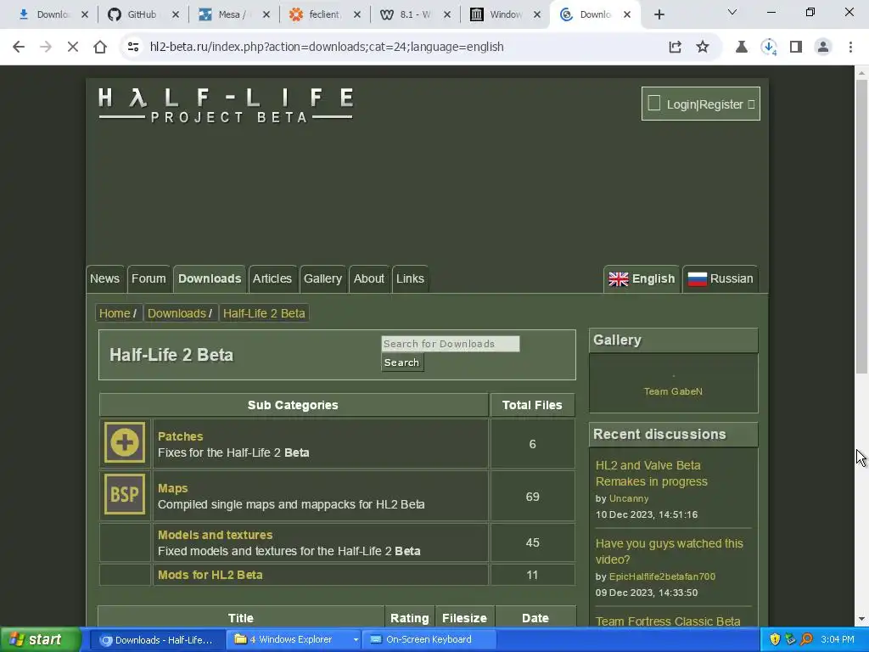
Task: Sort downloads by Filesize column
Action: [x=464, y=618]
